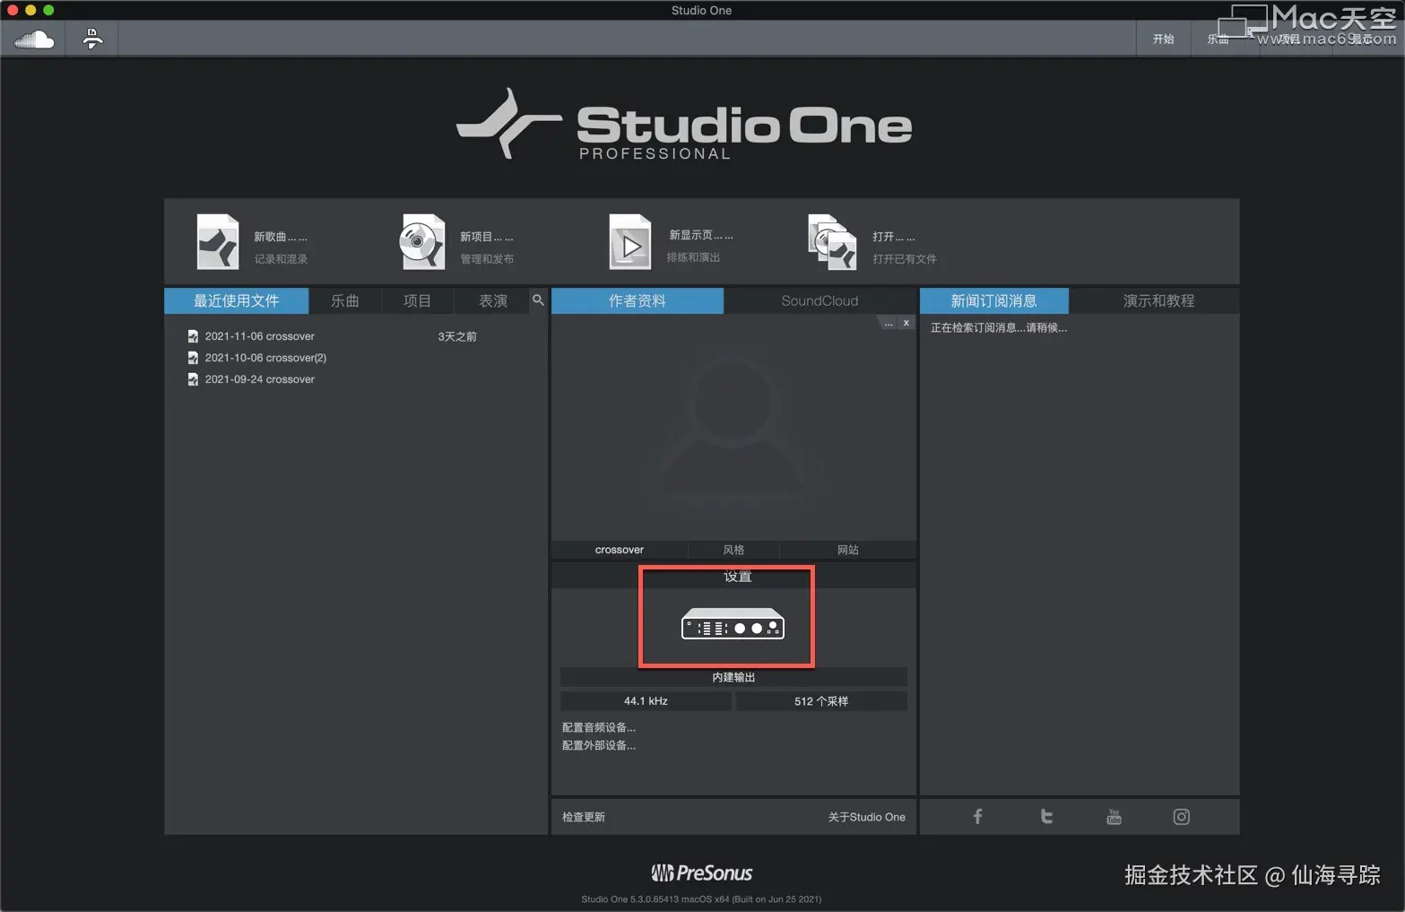Select the 作者资料 tab
Screen dimensions: 1405x912
point(637,300)
